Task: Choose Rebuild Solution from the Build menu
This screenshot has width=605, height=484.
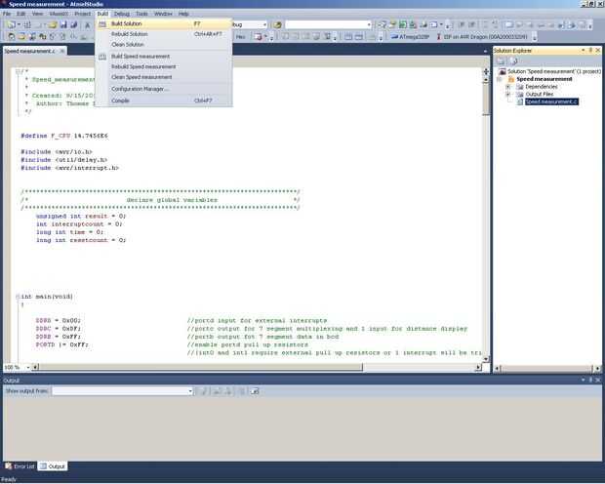Action: (164, 34)
